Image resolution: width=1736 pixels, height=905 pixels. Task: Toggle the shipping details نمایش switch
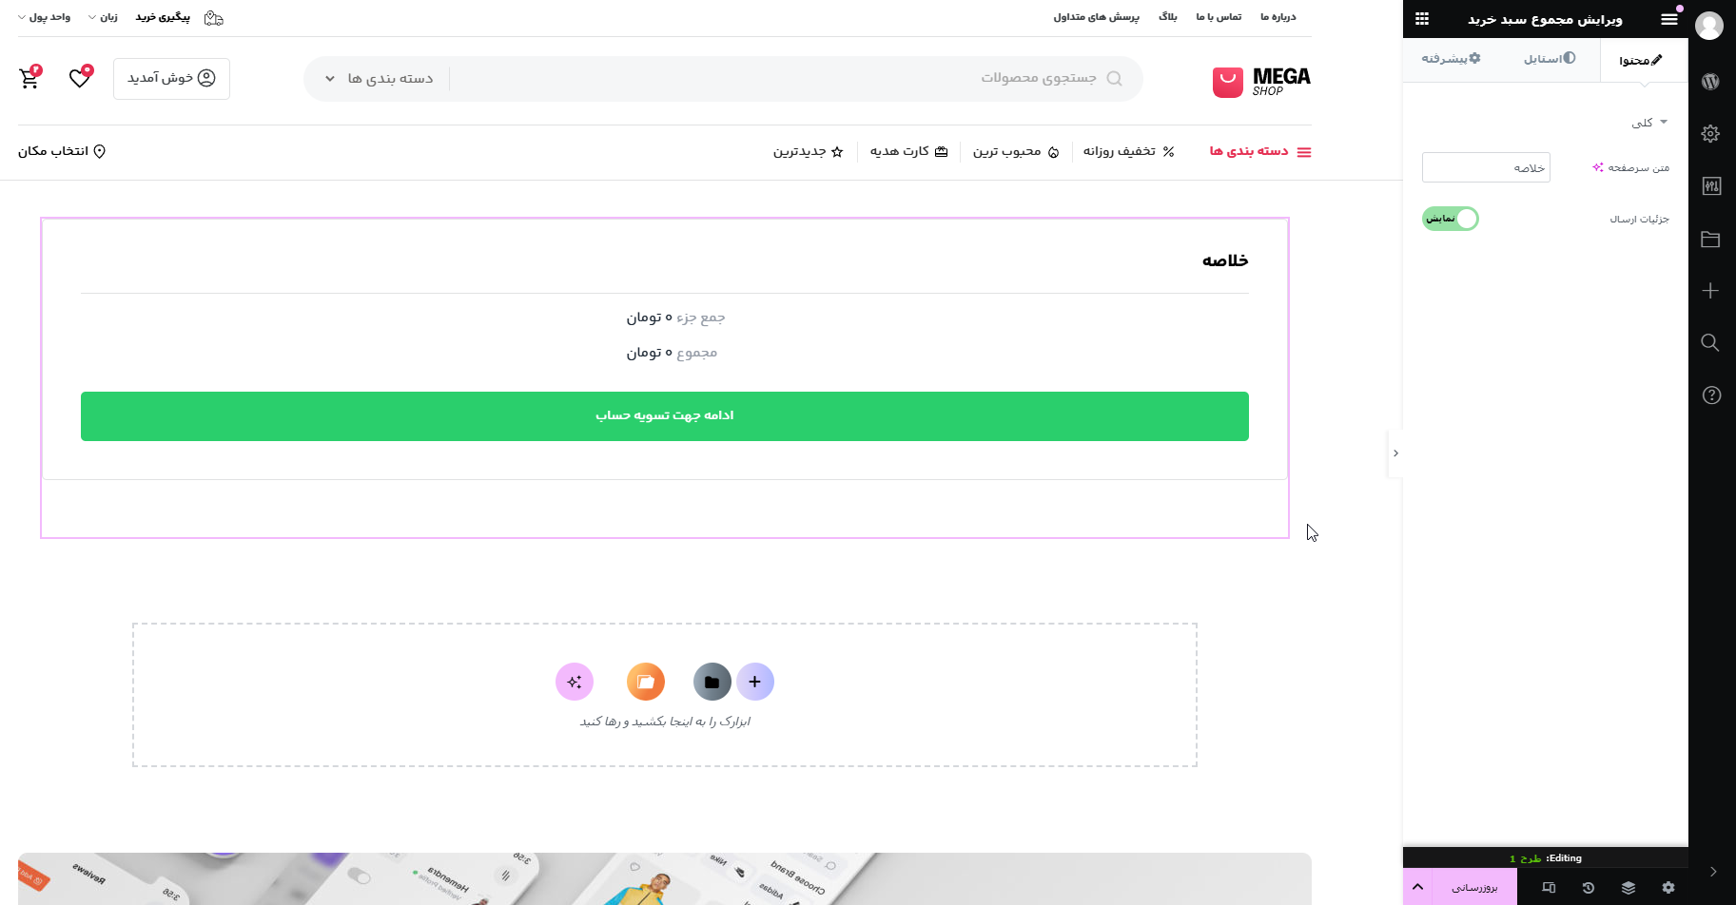pyautogui.click(x=1451, y=219)
